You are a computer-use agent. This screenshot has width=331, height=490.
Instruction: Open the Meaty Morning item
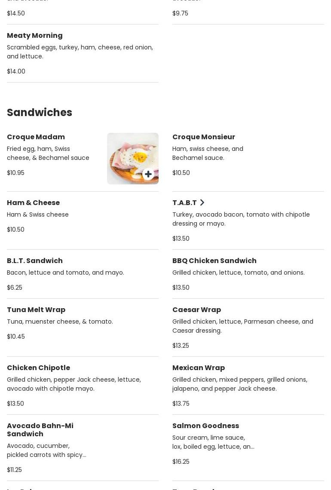tap(83, 53)
